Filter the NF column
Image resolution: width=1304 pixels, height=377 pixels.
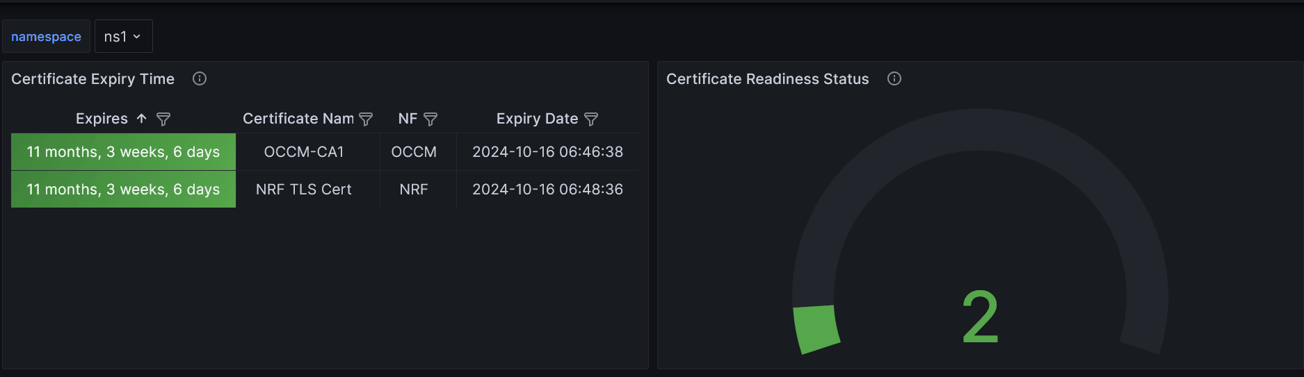tap(430, 119)
